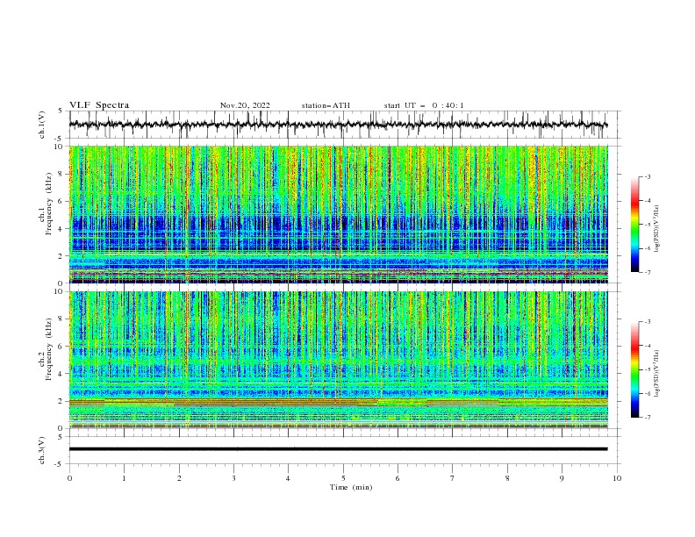Screen dimensions: 695x537
Task: Click the "station=ATH" header label
Action: (326, 105)
